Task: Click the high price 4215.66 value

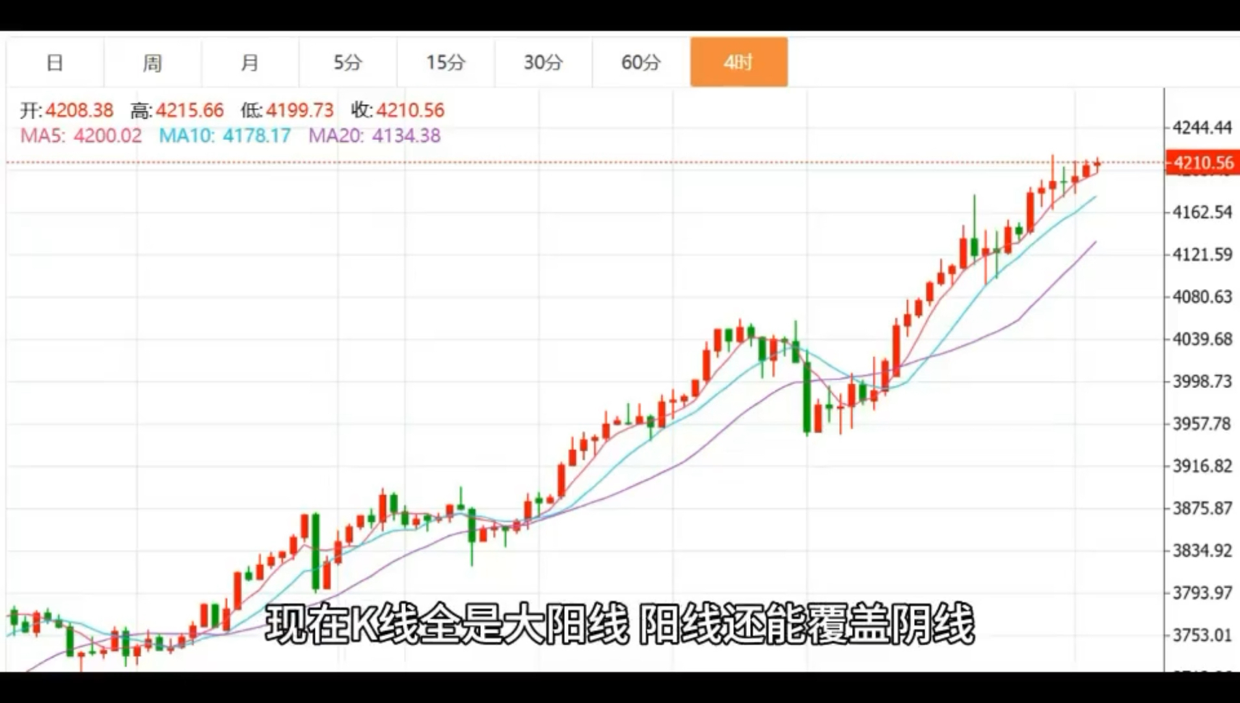Action: tap(190, 110)
